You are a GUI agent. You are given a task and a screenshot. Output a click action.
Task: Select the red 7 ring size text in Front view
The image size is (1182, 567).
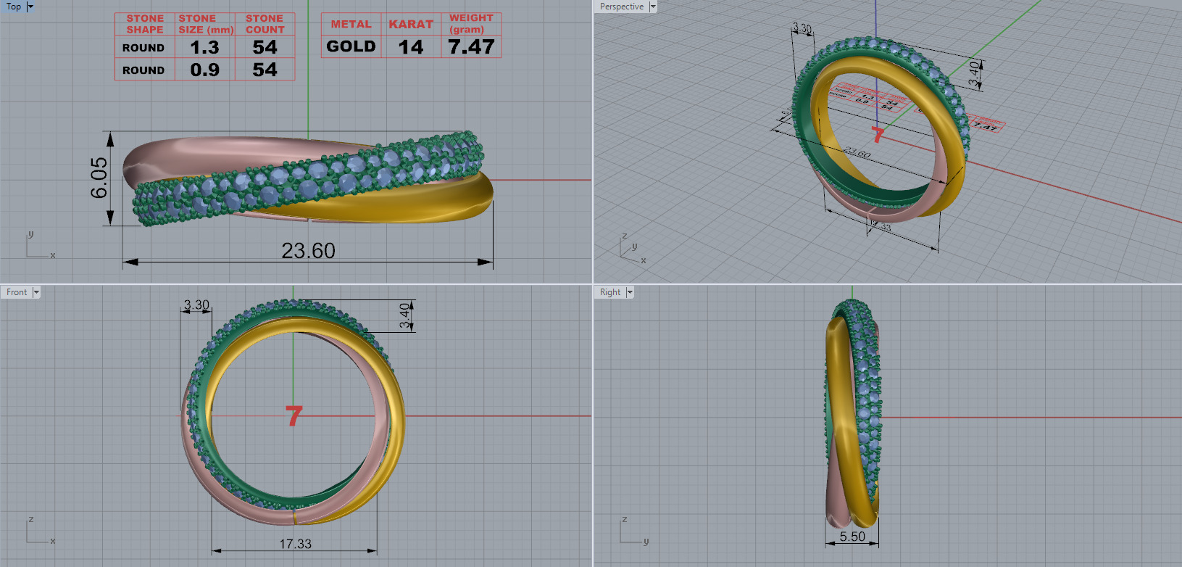(294, 416)
